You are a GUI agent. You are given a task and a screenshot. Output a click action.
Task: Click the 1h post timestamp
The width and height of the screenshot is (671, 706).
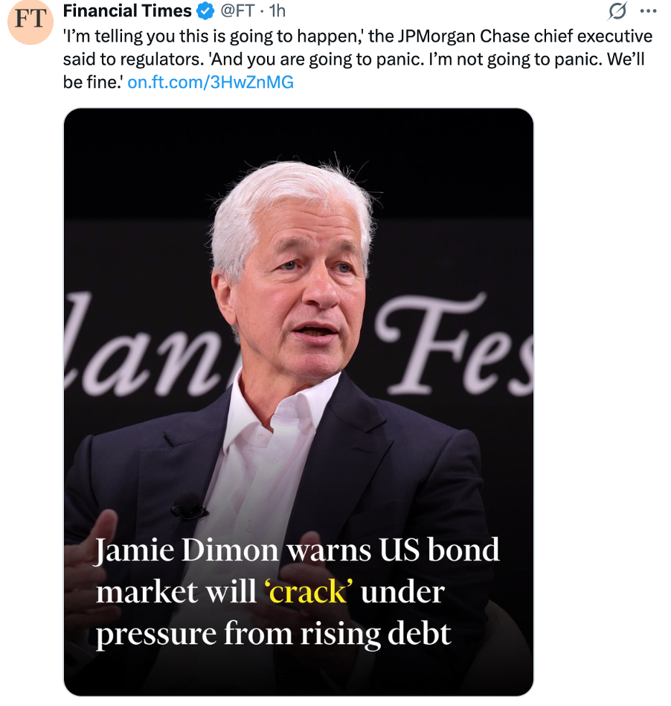277,11
